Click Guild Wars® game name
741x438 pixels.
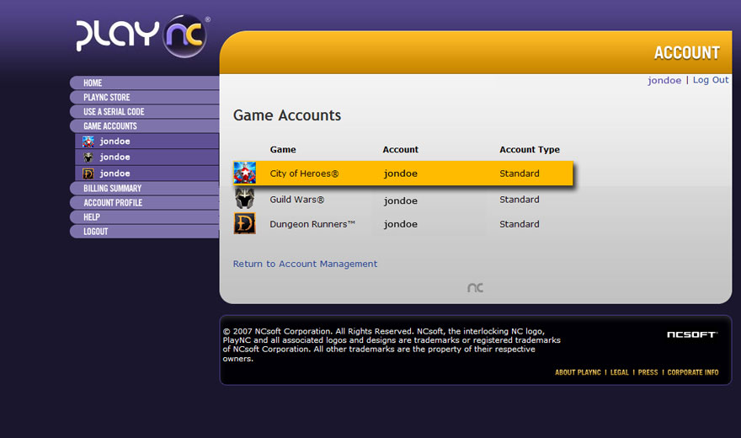(x=296, y=200)
